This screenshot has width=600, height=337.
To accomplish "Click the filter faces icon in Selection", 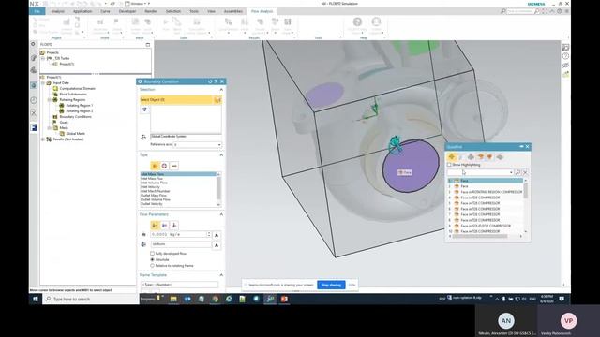I will coord(144,110).
